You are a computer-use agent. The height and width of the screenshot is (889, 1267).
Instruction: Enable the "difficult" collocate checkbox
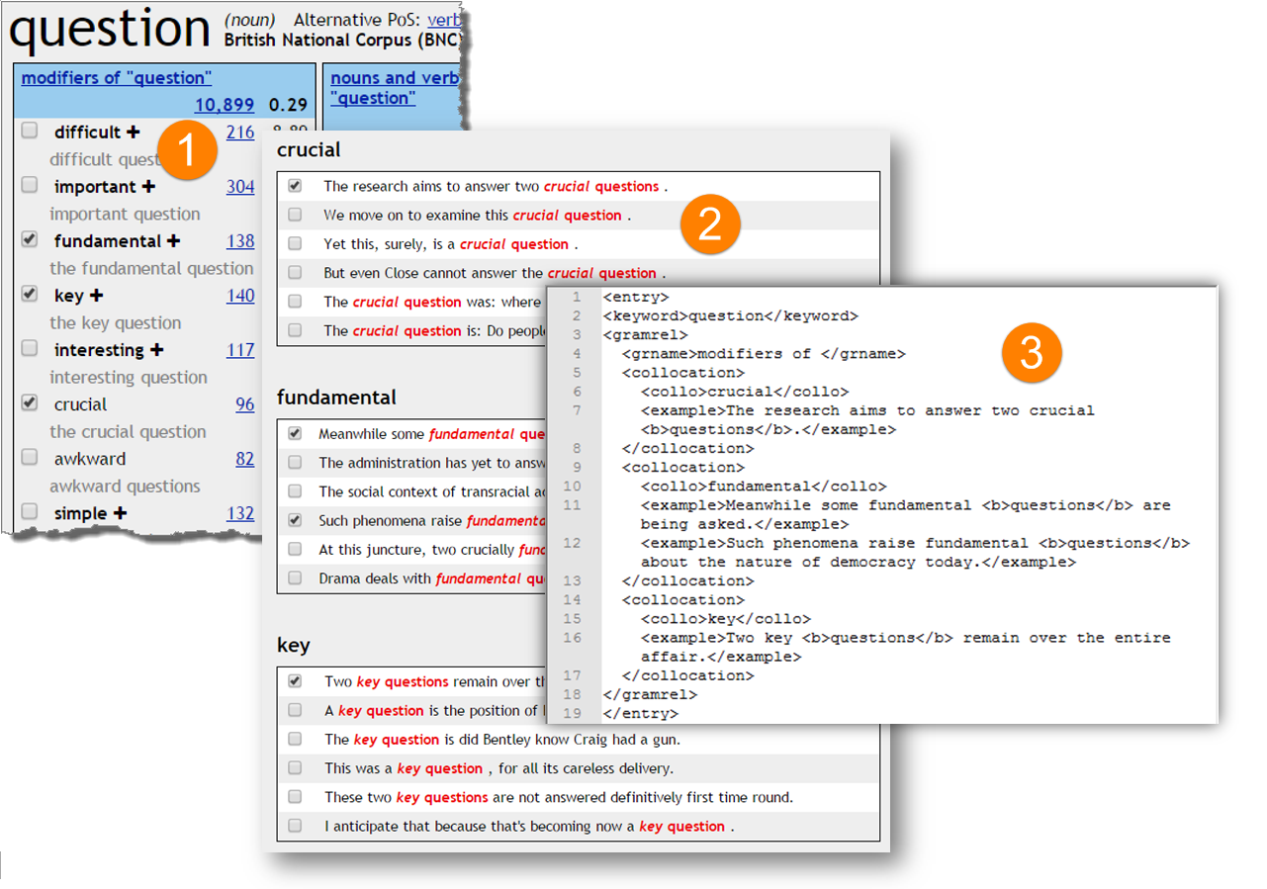coord(29,130)
